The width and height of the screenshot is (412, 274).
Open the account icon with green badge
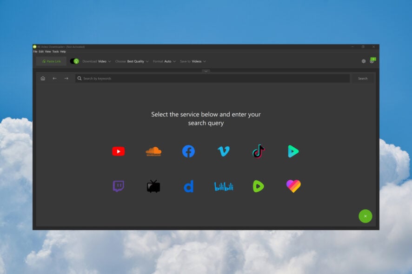(x=372, y=61)
